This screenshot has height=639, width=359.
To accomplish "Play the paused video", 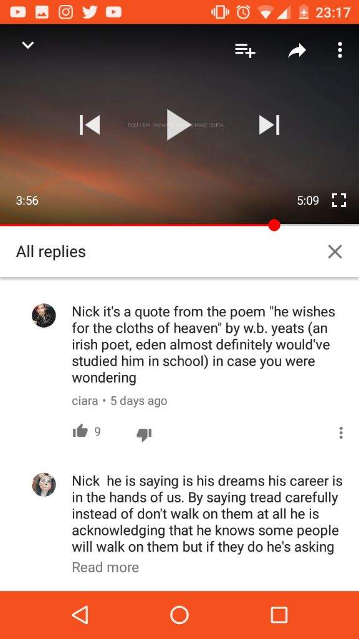I will point(178,124).
